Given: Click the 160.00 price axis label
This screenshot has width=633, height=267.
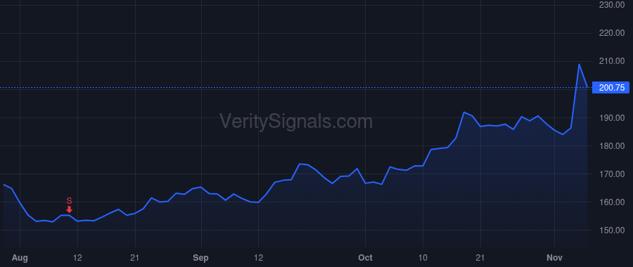Looking at the screenshot, I should (x=612, y=202).
